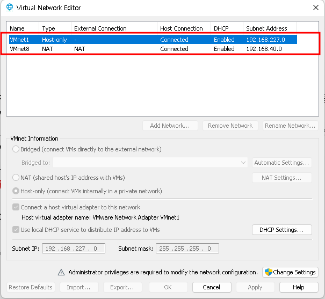325x299 pixels.
Task: Open DHCP Settings
Action: click(x=282, y=230)
